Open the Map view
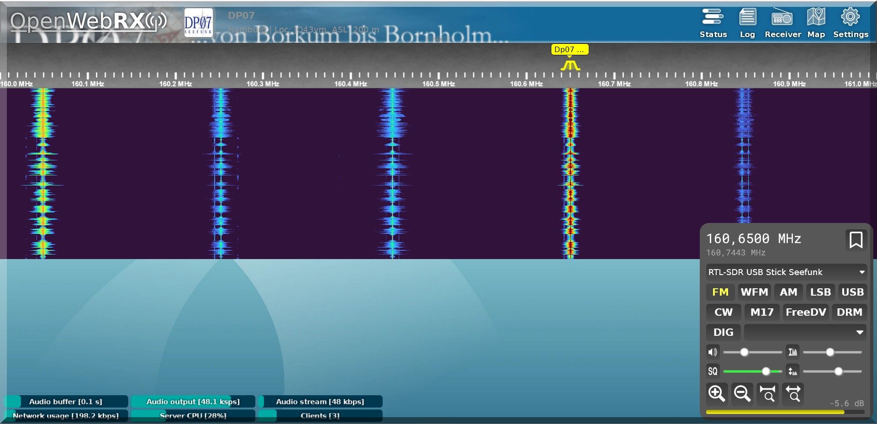This screenshot has height=424, width=877. tap(816, 23)
